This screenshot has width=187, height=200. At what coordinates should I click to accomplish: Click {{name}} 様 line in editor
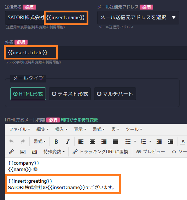point(23,170)
